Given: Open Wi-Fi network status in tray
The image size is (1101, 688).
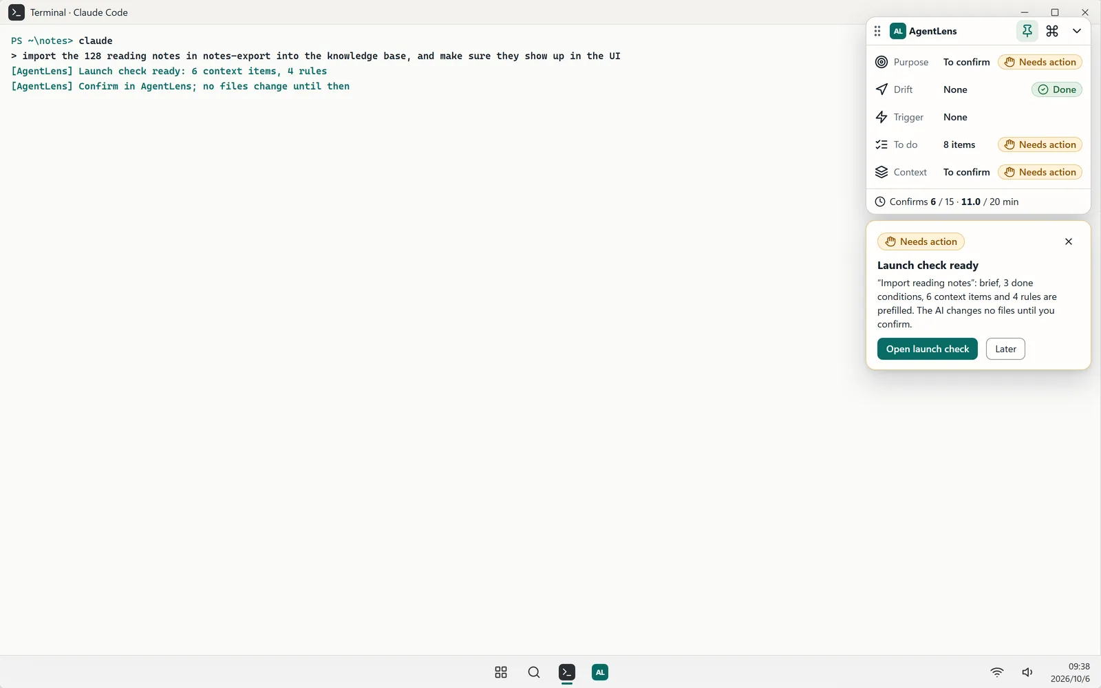Looking at the screenshot, I should [x=996, y=672].
